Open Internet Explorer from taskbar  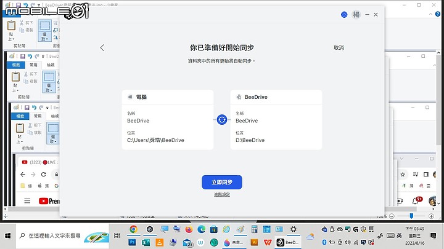coord(226,229)
